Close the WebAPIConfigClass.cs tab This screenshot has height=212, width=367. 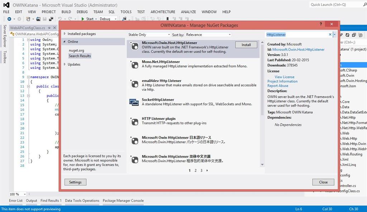click(x=54, y=28)
